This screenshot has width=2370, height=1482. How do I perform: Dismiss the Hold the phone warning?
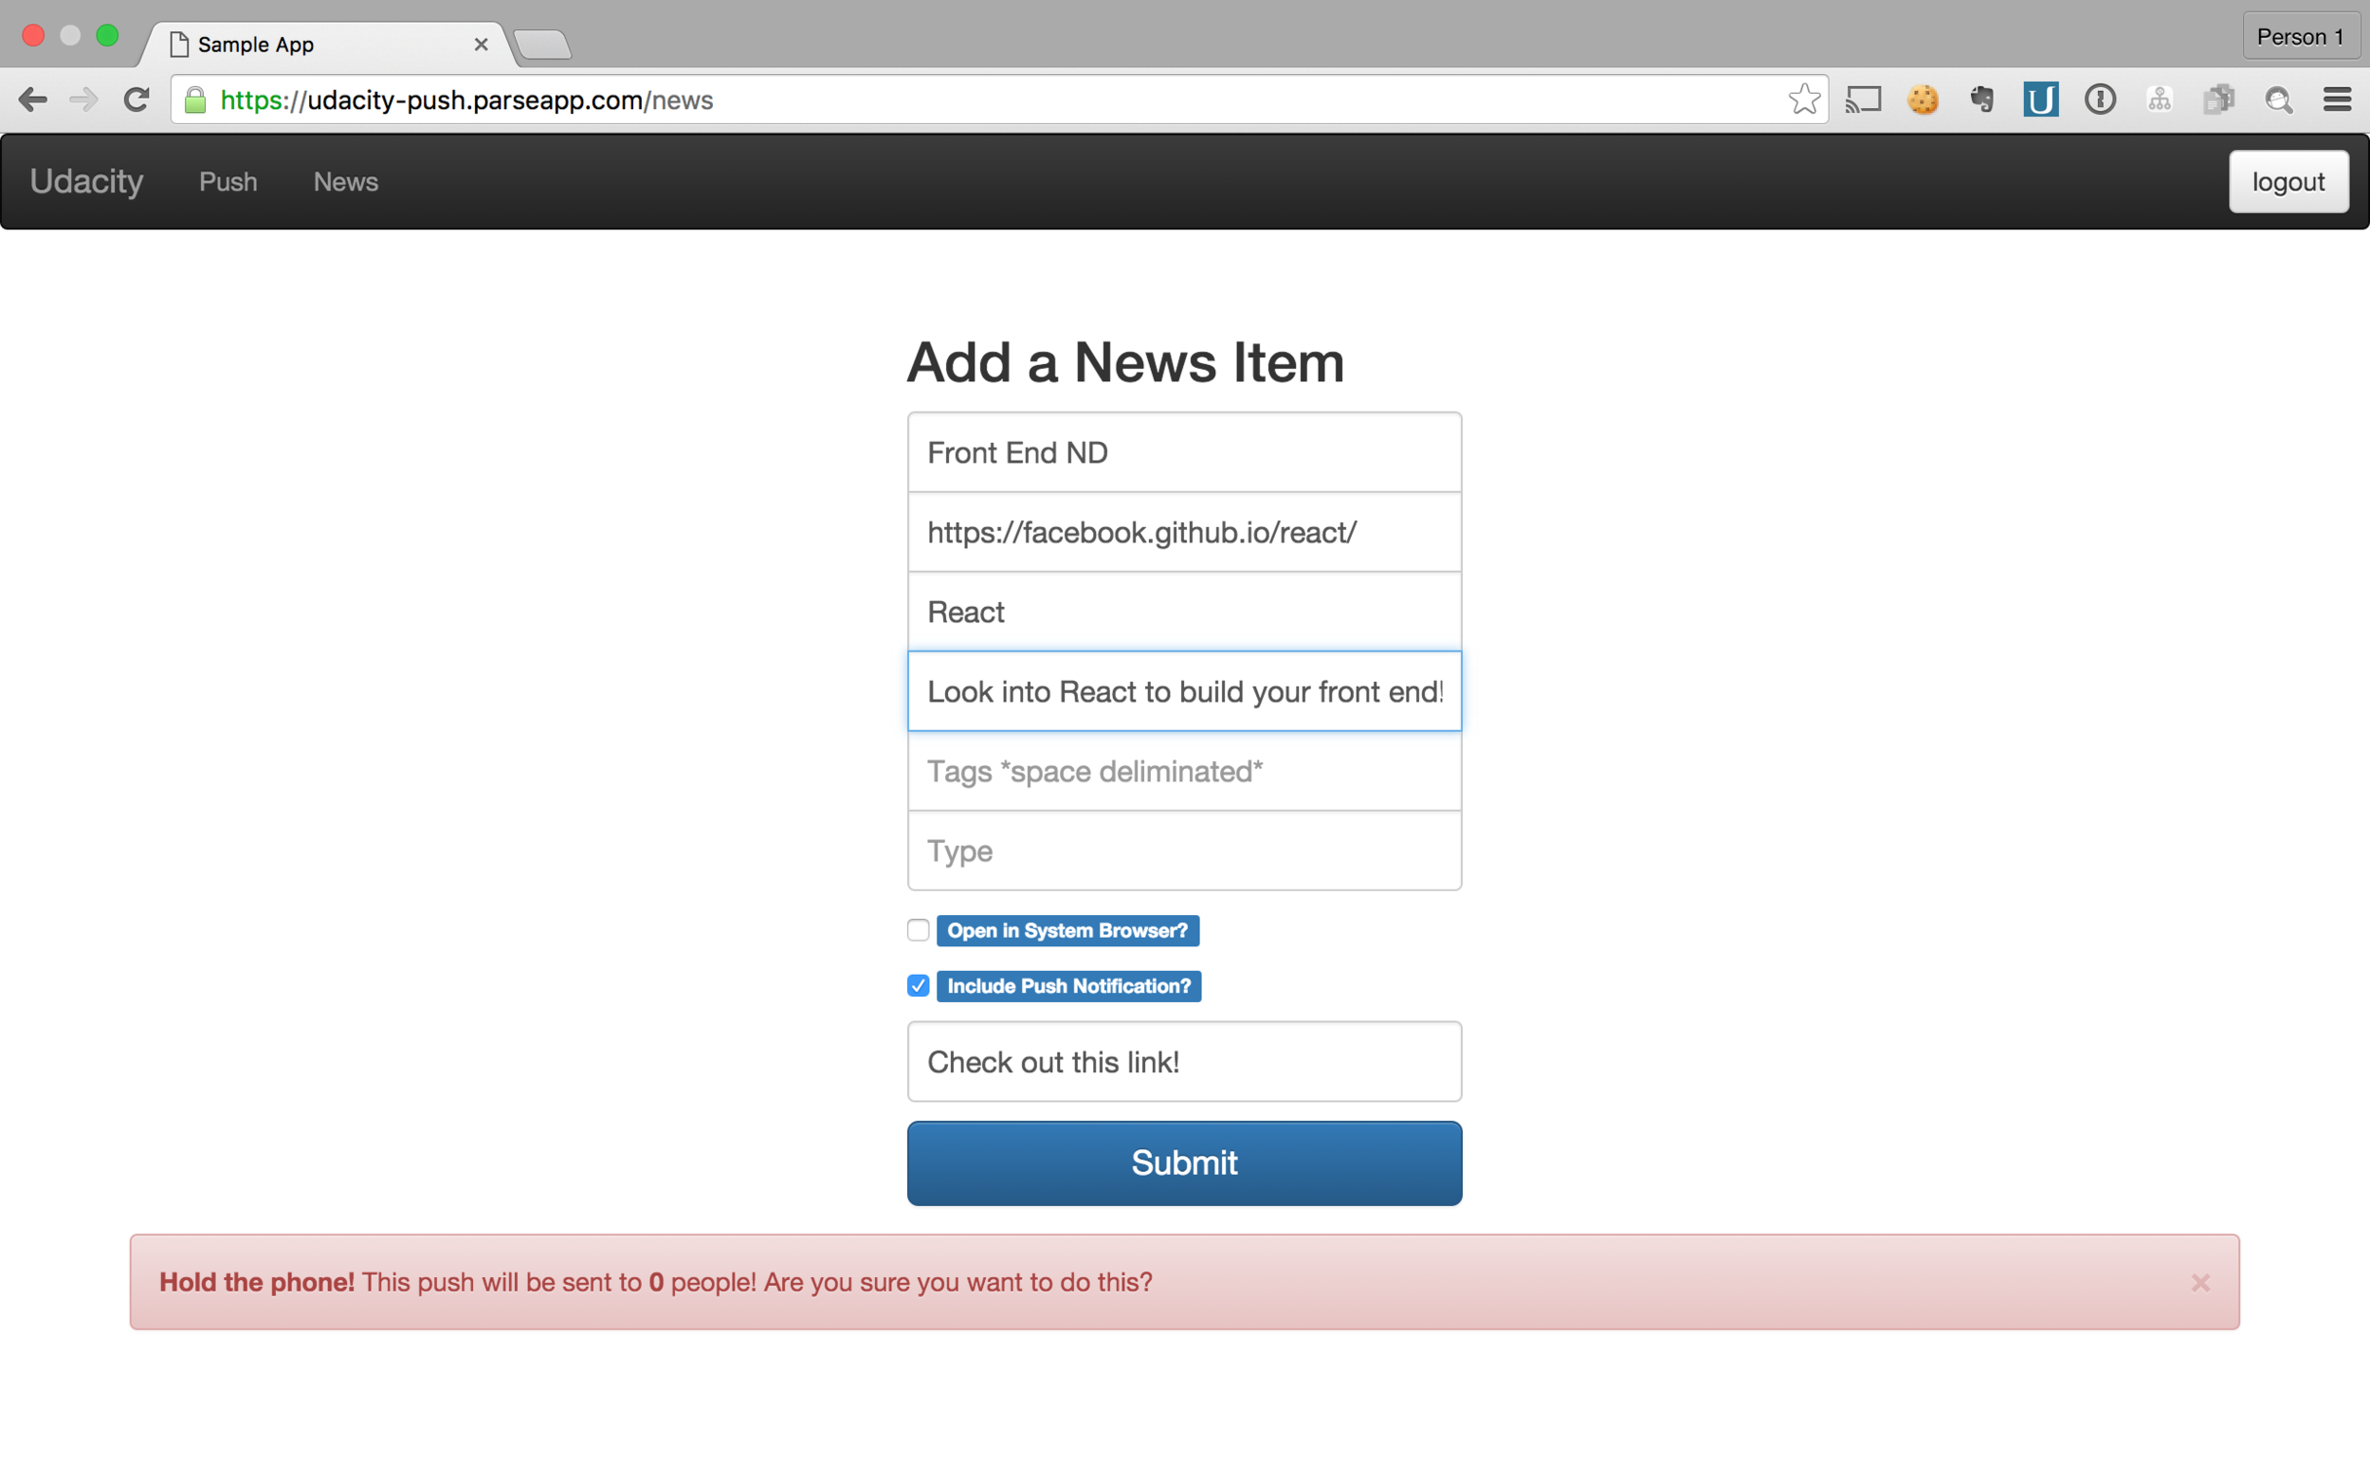[2201, 1281]
